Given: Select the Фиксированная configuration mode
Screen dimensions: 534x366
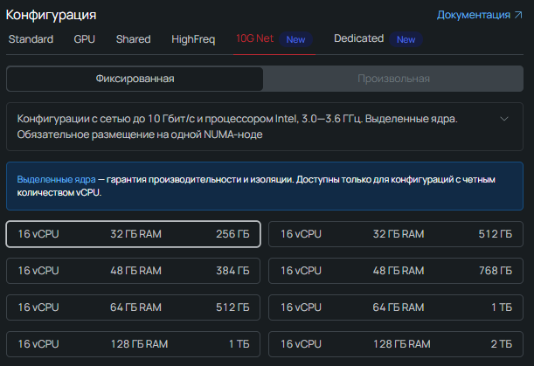Looking at the screenshot, I should click(x=135, y=79).
